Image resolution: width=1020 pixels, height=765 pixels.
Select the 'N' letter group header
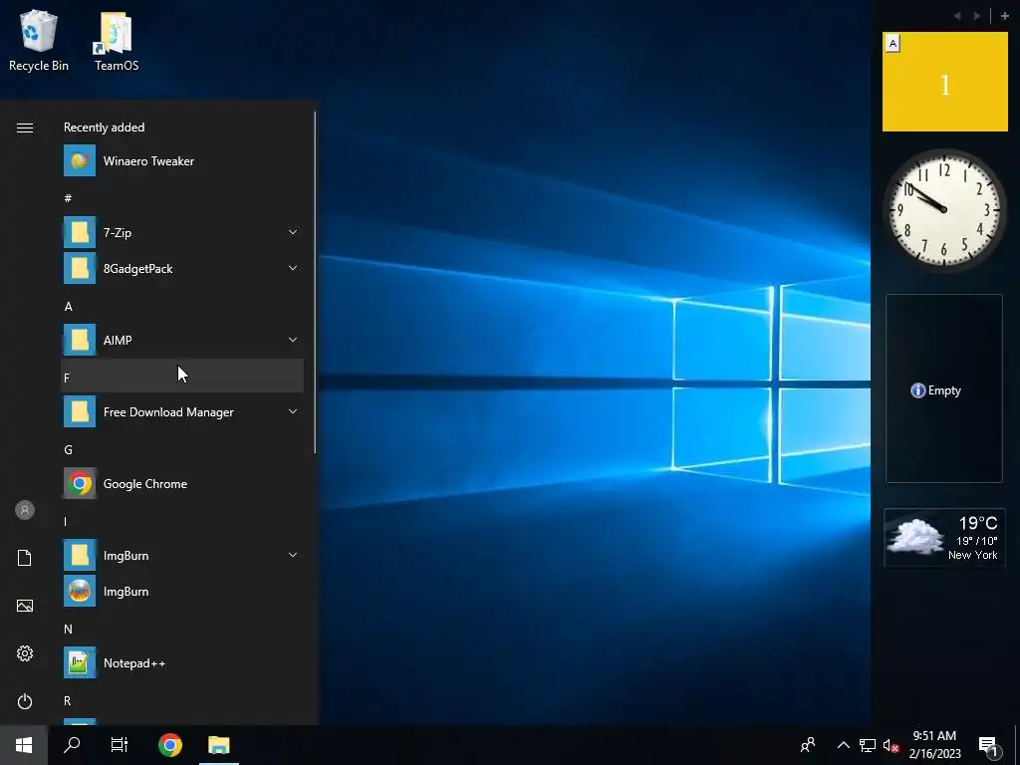(182, 630)
